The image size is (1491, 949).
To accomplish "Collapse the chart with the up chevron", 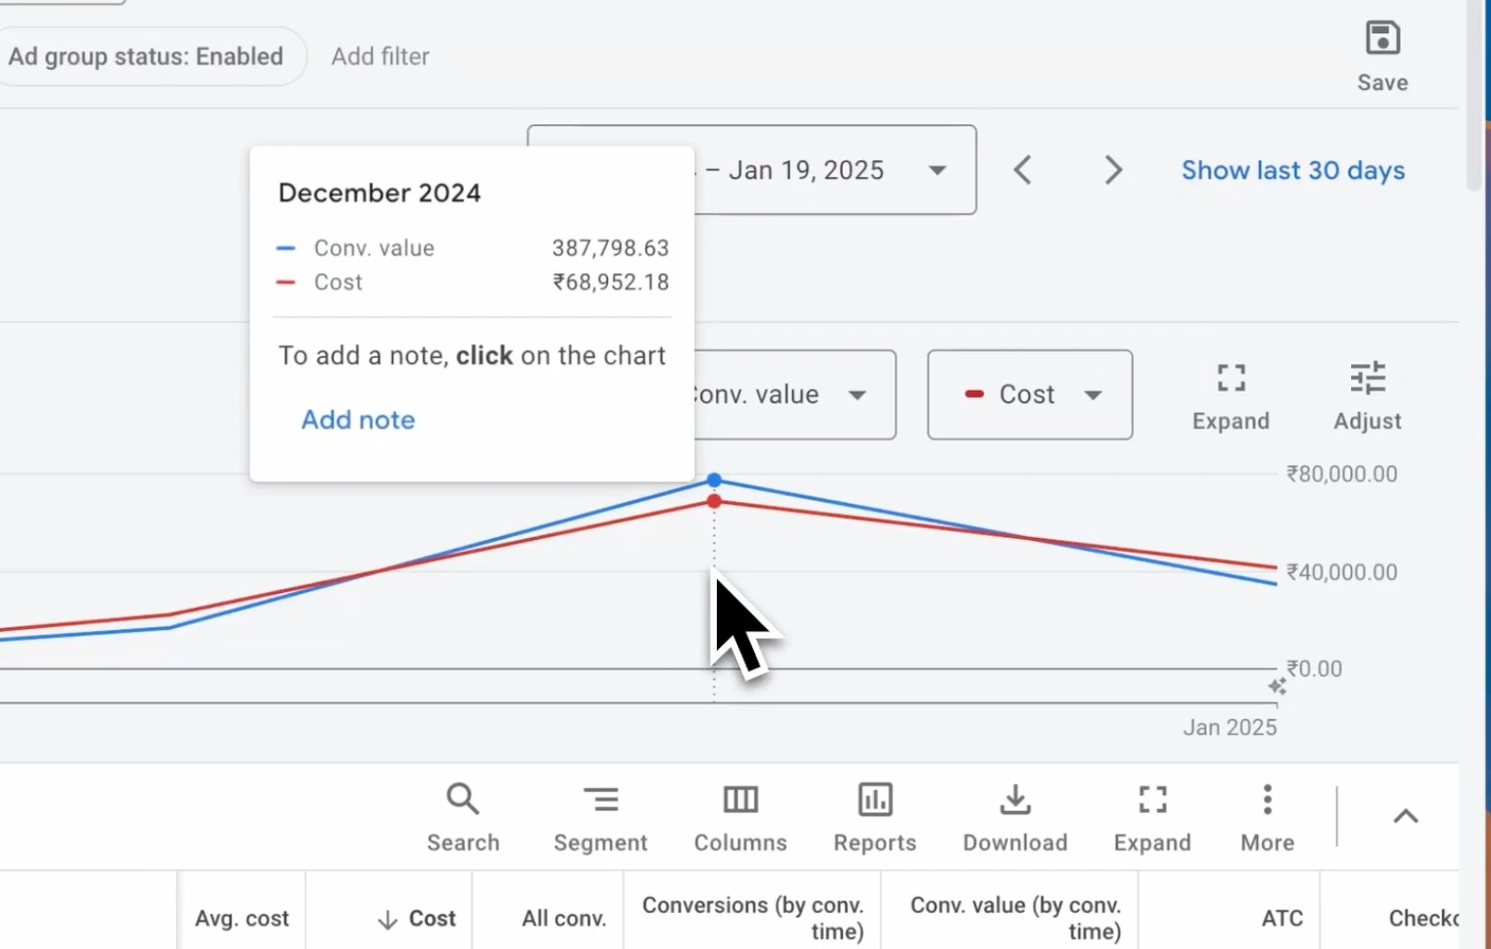I will click(1405, 817).
